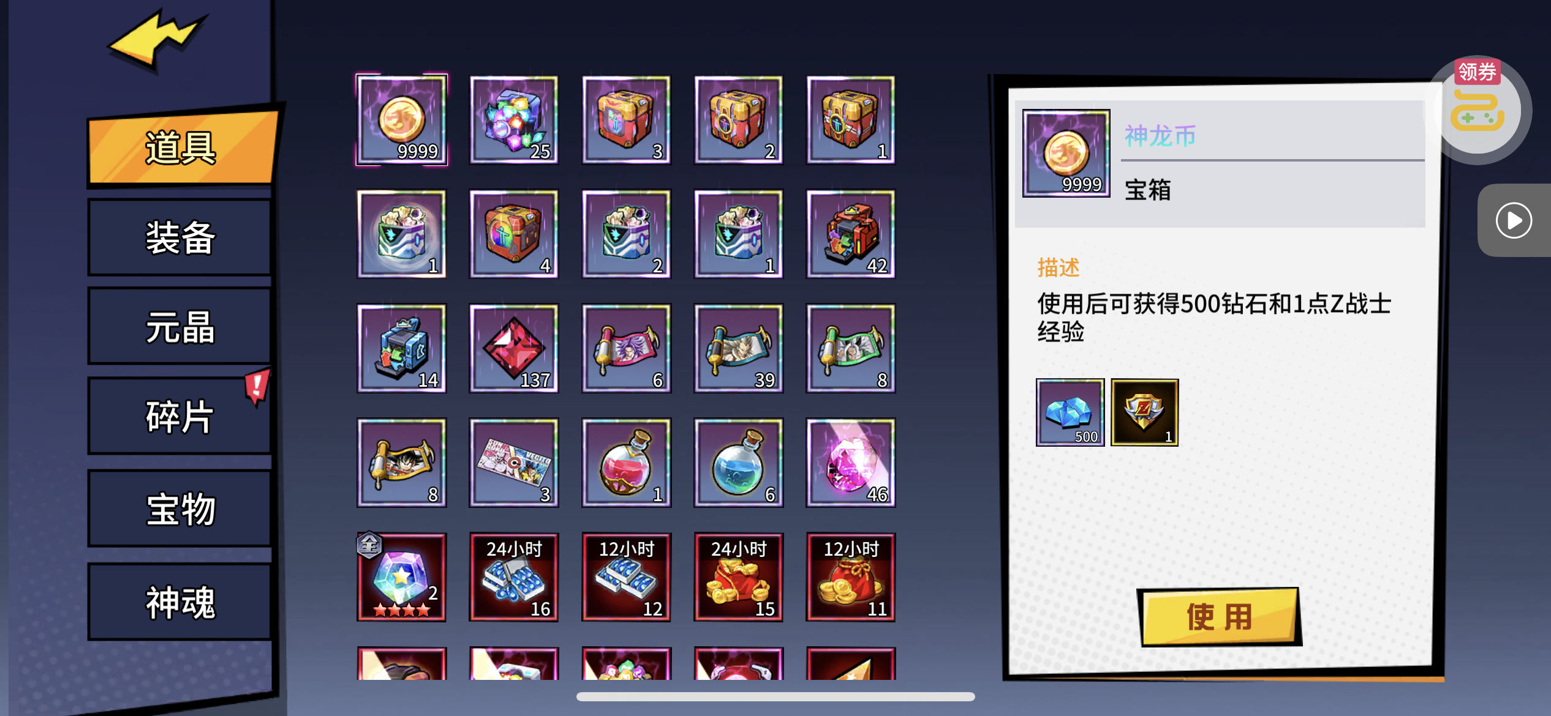Open the 元晶 tab
The image size is (1551, 716).
180,327
